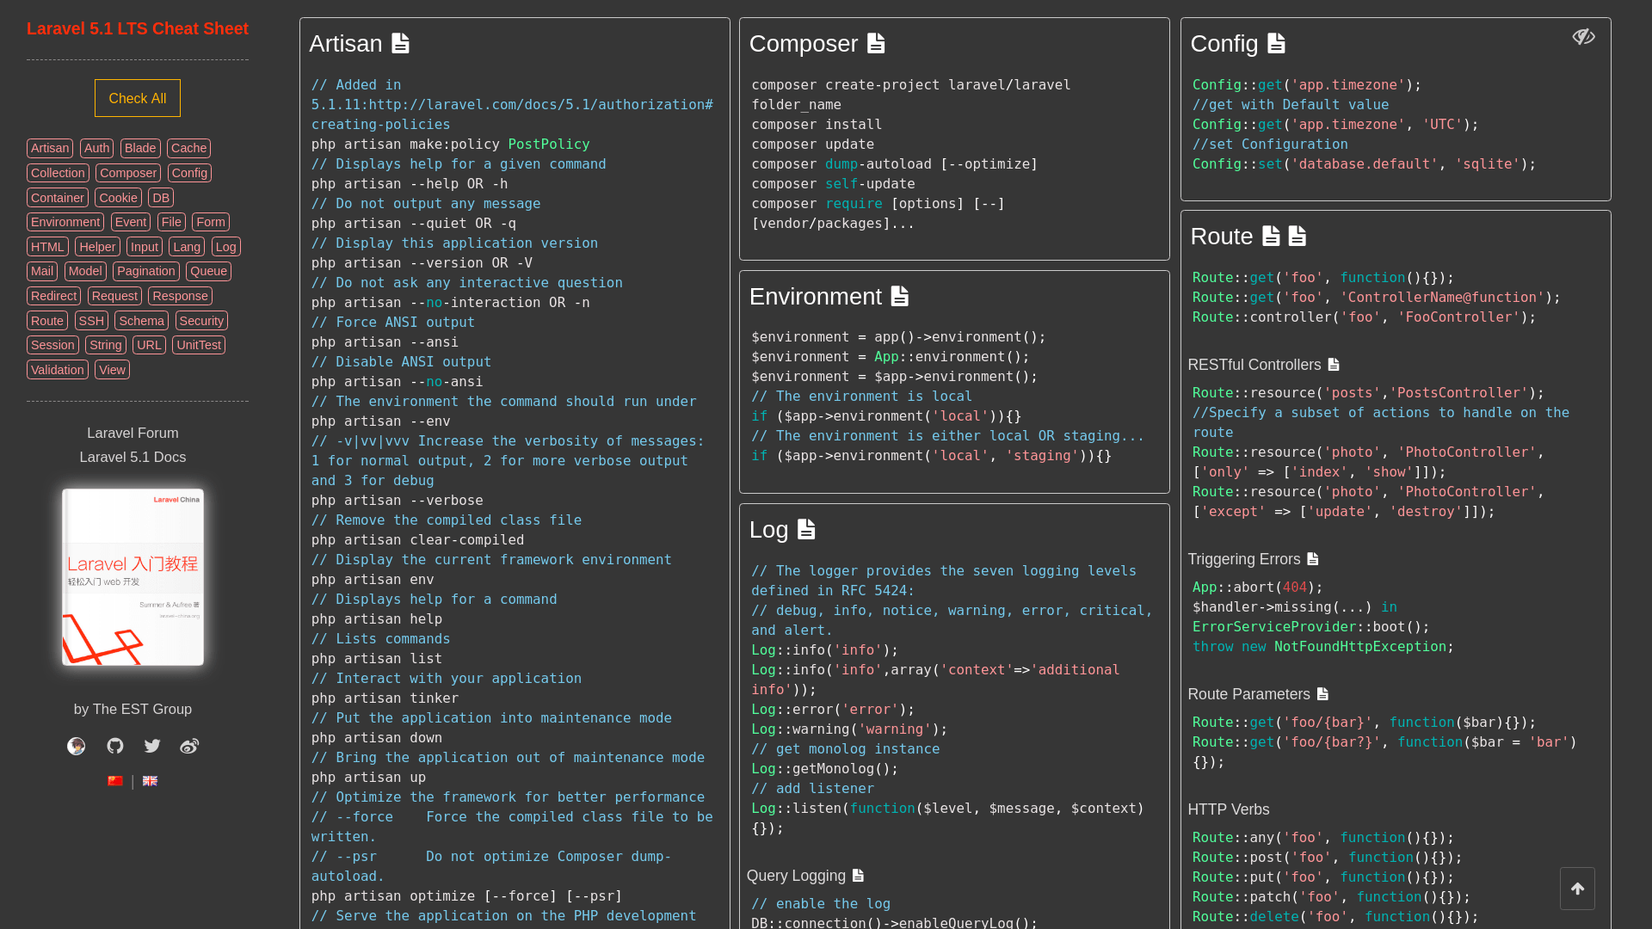Toggle the Security tag
The height and width of the screenshot is (929, 1652).
pyautogui.click(x=201, y=321)
